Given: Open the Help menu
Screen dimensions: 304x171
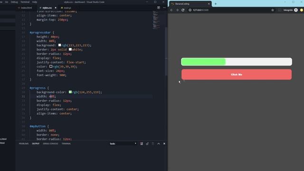Looking at the screenshot, I should (x=35, y=2).
